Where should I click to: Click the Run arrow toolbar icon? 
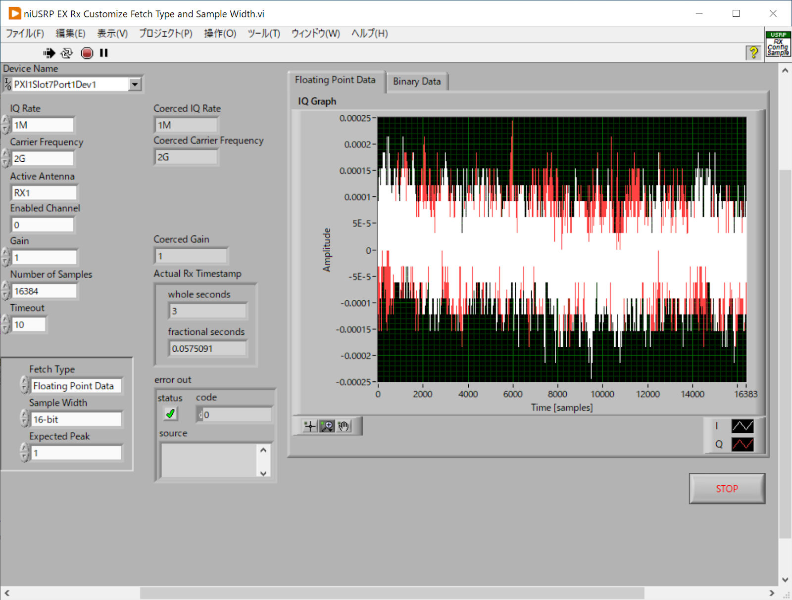coord(49,53)
